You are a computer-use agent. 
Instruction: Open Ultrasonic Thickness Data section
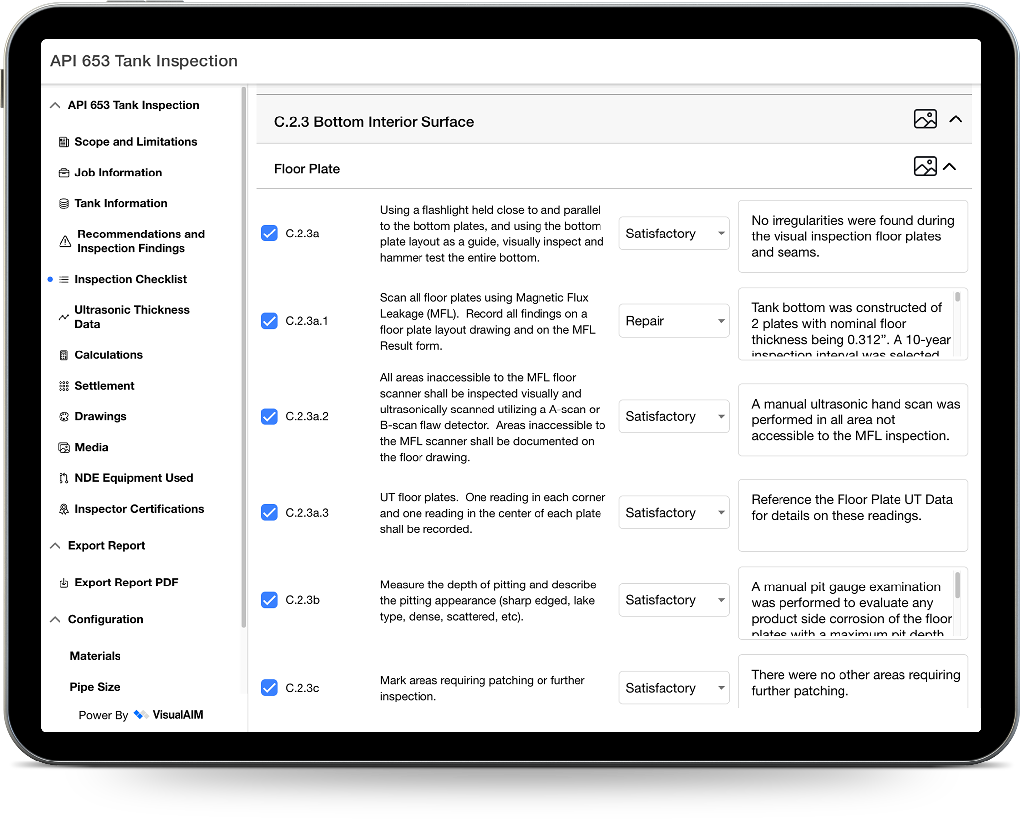coord(132,317)
